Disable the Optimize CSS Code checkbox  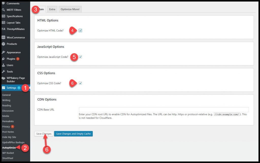click(80, 83)
